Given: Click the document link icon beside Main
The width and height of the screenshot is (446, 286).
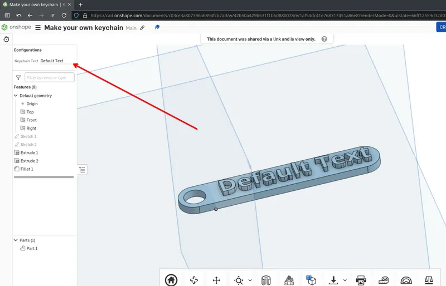Looking at the screenshot, I should 143,28.
